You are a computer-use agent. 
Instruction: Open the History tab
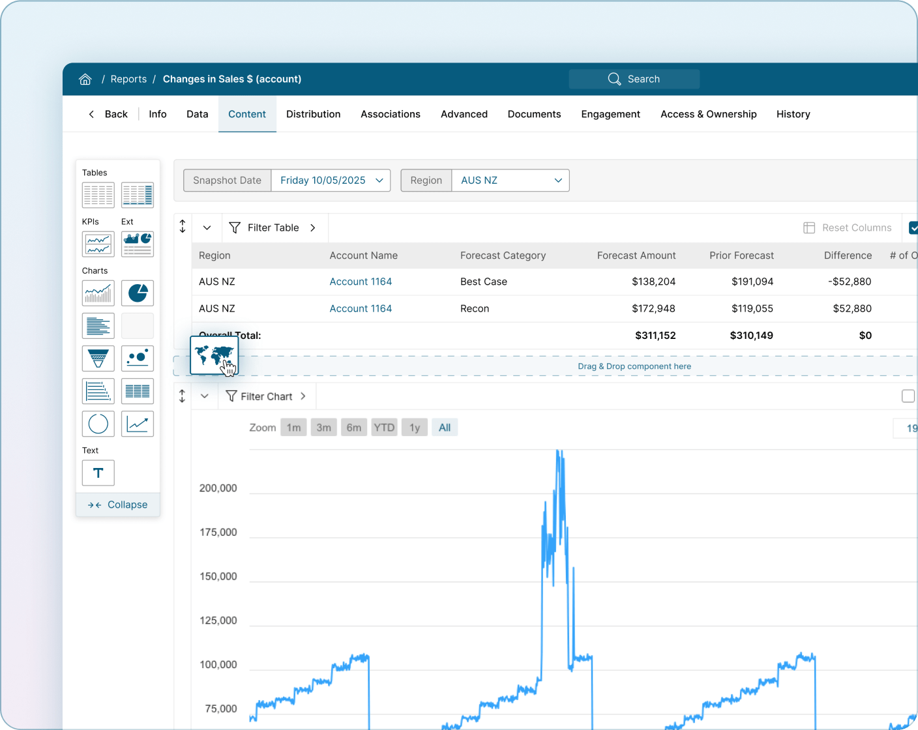coord(793,114)
